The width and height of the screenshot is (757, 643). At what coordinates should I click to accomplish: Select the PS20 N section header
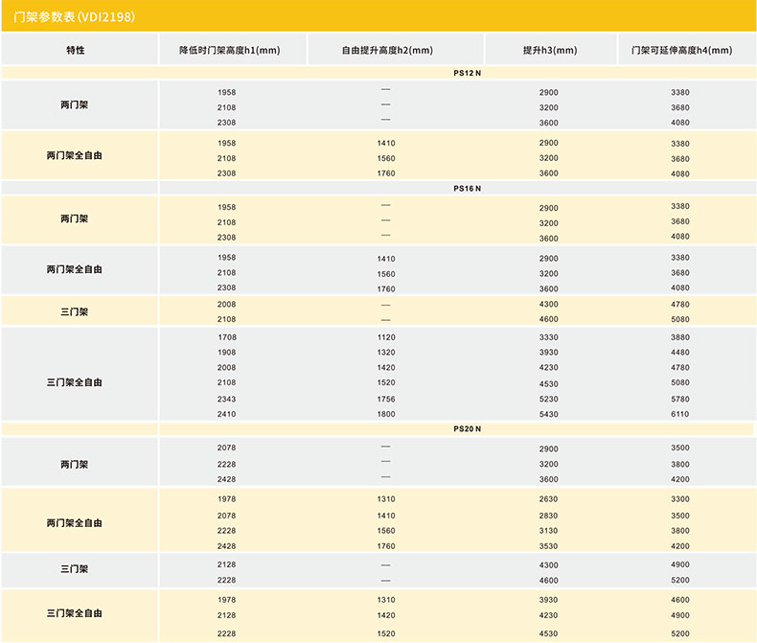click(x=467, y=429)
